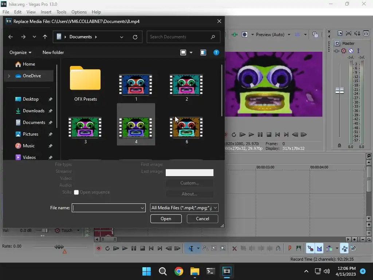Insert a region with the green flags icon

(x=299, y=248)
